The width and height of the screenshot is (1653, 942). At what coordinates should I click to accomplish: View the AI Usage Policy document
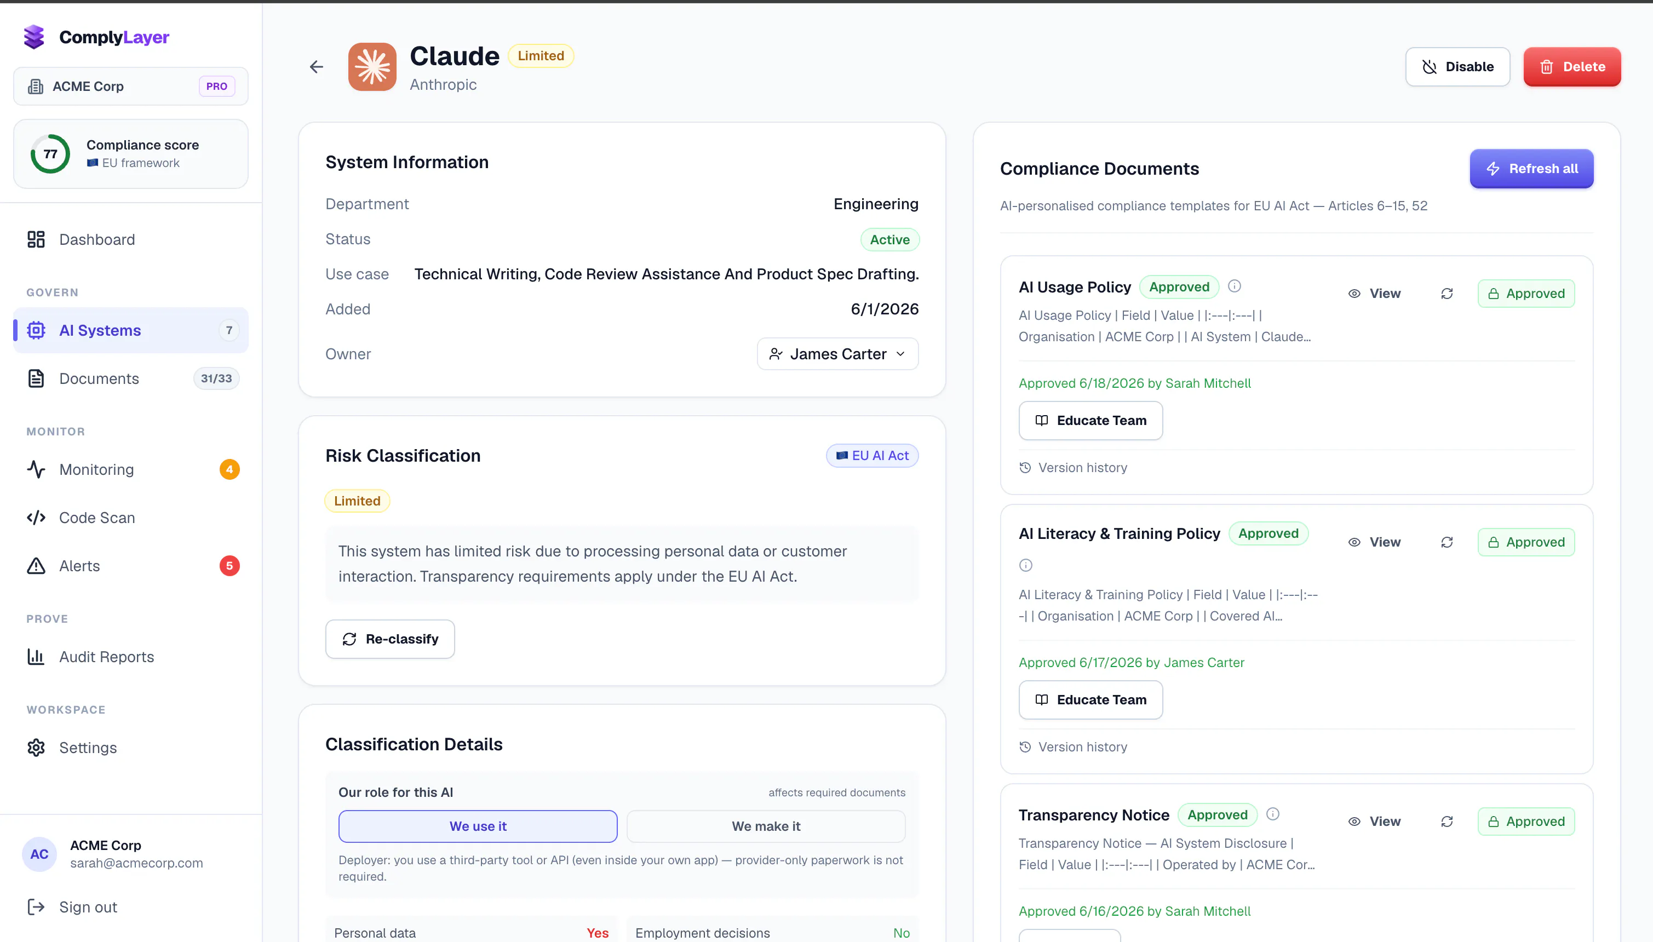[1375, 294]
